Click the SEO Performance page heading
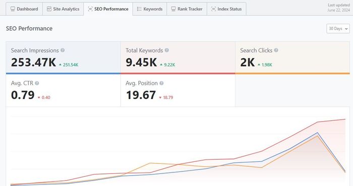The image size is (353, 186). coord(29,29)
